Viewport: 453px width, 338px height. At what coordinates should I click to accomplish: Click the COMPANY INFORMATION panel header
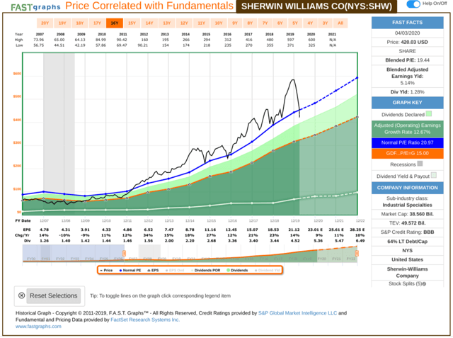pos(408,188)
